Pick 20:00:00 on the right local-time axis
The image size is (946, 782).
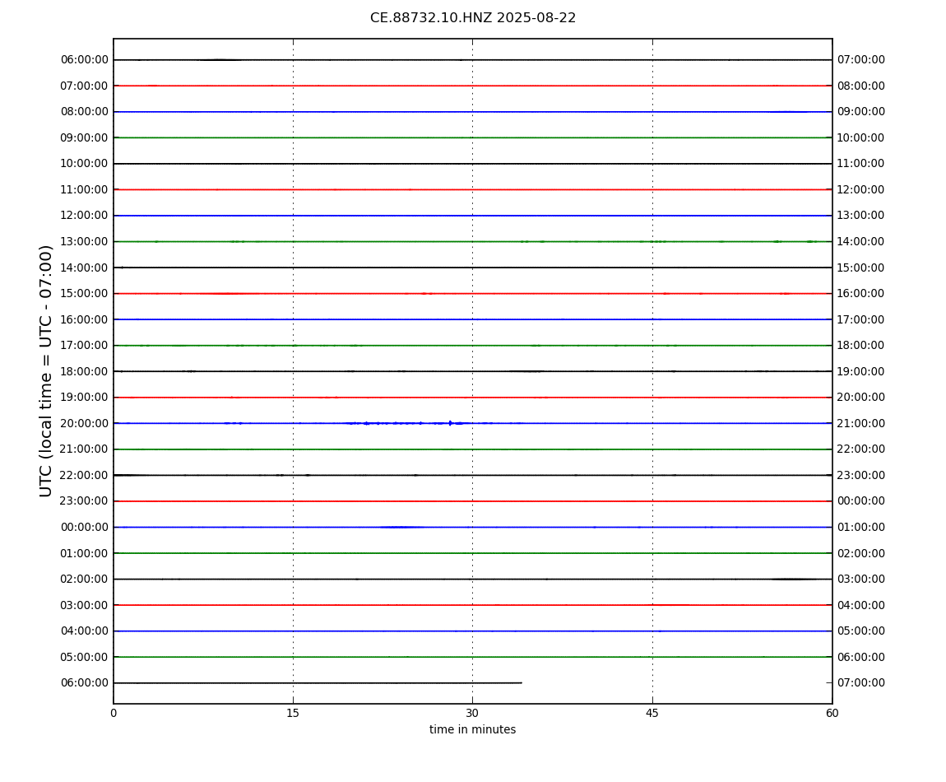click(x=861, y=398)
